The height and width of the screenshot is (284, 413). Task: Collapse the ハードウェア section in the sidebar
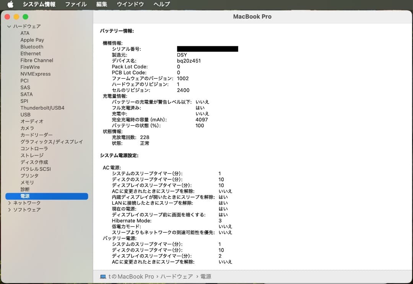(9, 26)
